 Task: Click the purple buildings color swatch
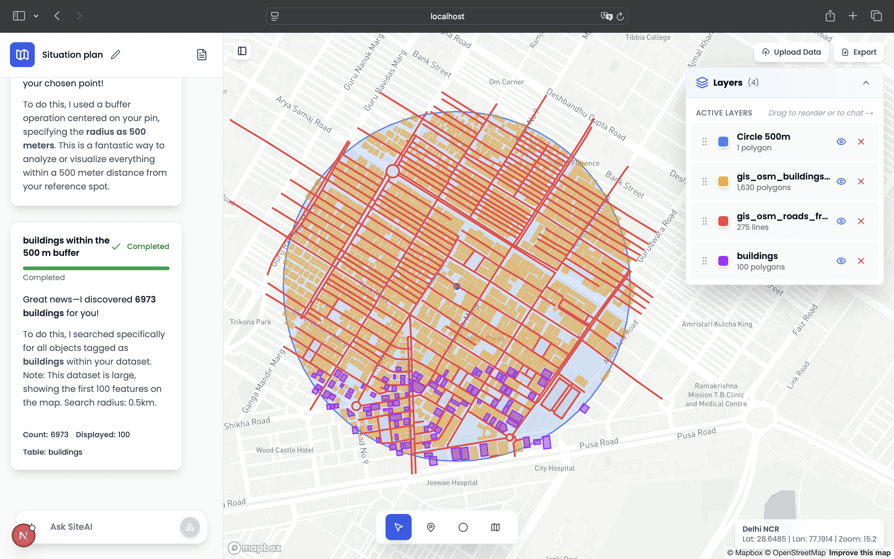point(723,261)
